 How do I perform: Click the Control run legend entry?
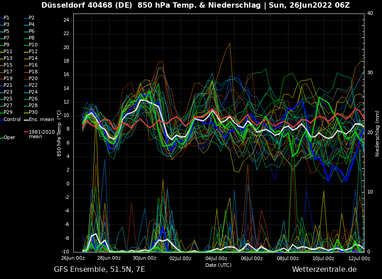click(x=12, y=120)
